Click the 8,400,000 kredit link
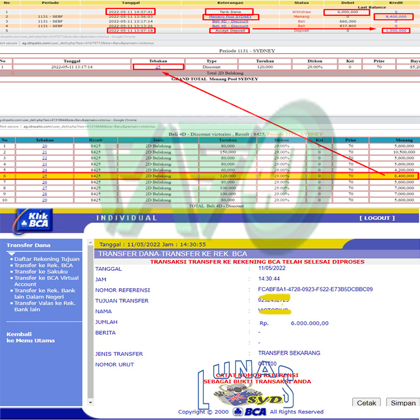Screen dimensions: 420x420 click(x=396, y=17)
